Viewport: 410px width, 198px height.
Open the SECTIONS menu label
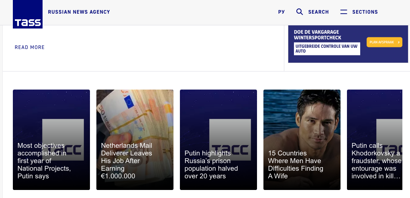(x=365, y=12)
